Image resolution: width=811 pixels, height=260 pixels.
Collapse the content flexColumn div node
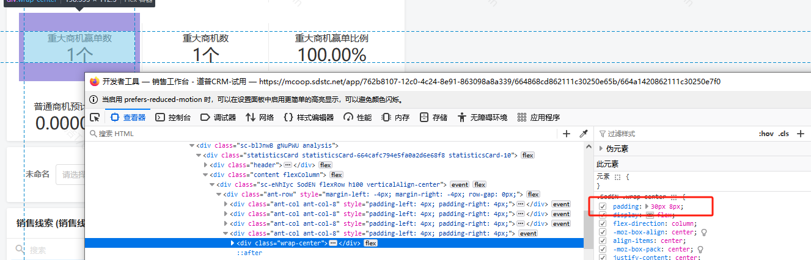[x=206, y=175]
